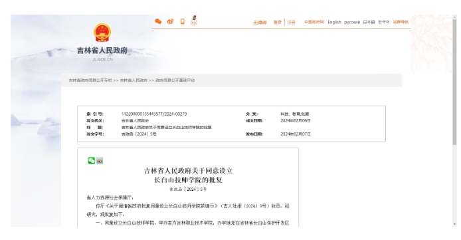Open the Weibo icon in header
Screen dimensions: 461x240
pyautogui.click(x=170, y=21)
